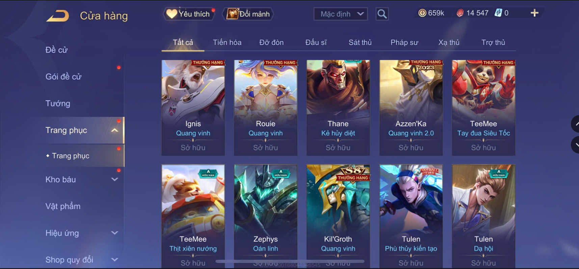579x269 pixels.
Task: Expand the Kho báu sidebar section
Action: [115, 179]
